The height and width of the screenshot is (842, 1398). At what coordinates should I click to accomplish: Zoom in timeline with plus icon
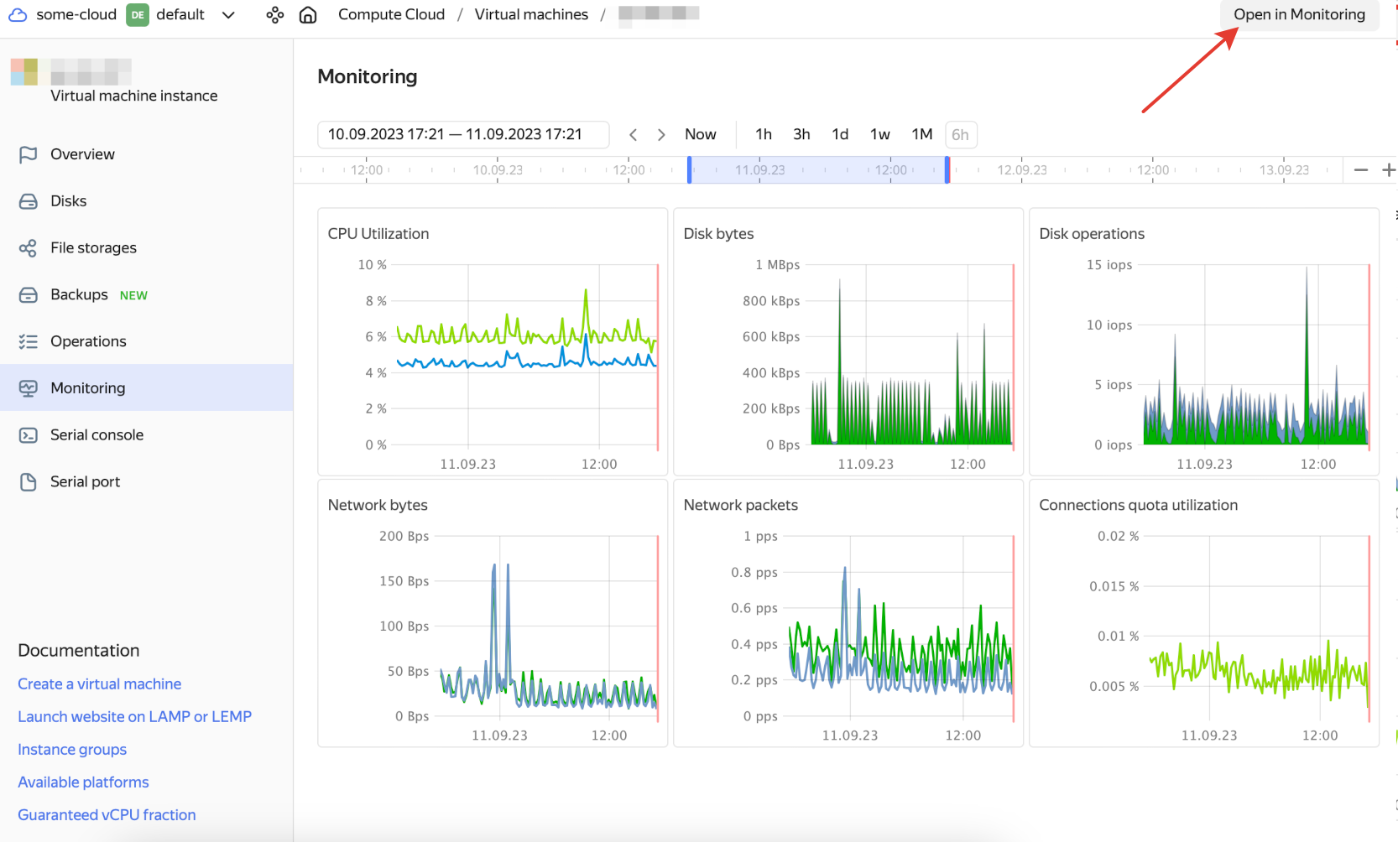[x=1388, y=170]
